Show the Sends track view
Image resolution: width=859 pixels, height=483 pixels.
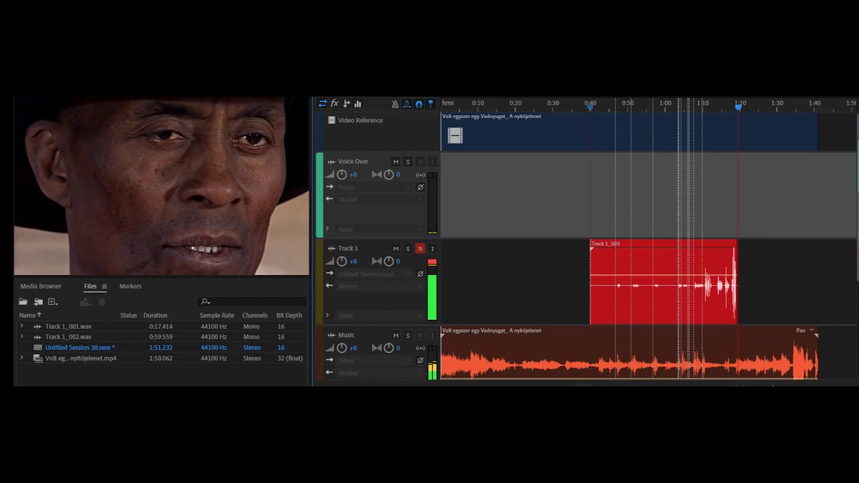click(346, 103)
